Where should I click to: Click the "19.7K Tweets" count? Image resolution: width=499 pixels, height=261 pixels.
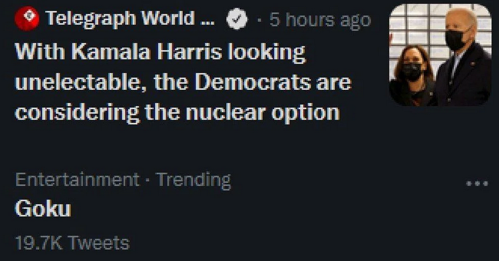[72, 242]
